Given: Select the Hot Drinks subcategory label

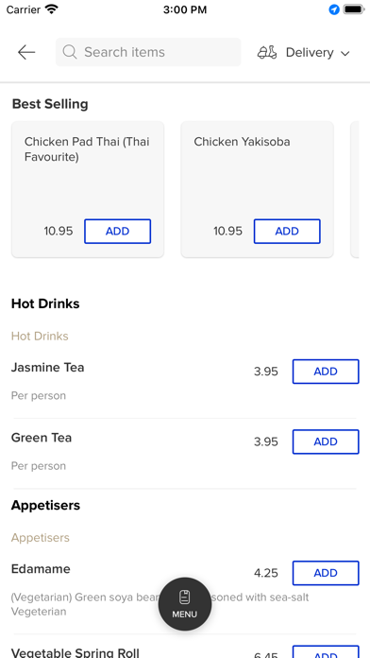Looking at the screenshot, I should pyautogui.click(x=40, y=337).
